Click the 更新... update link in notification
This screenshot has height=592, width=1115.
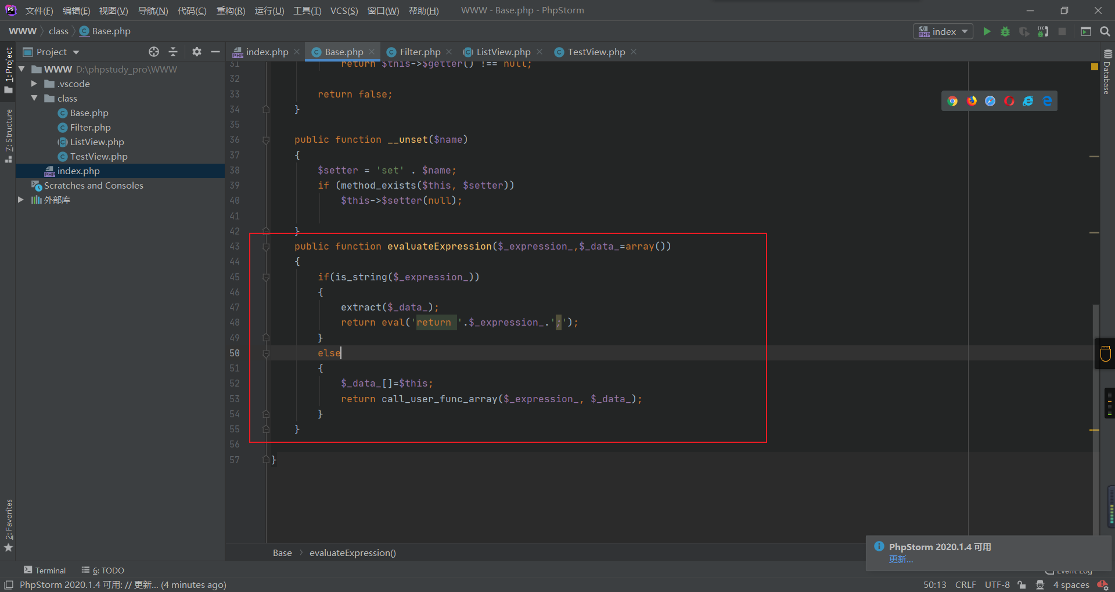901,559
